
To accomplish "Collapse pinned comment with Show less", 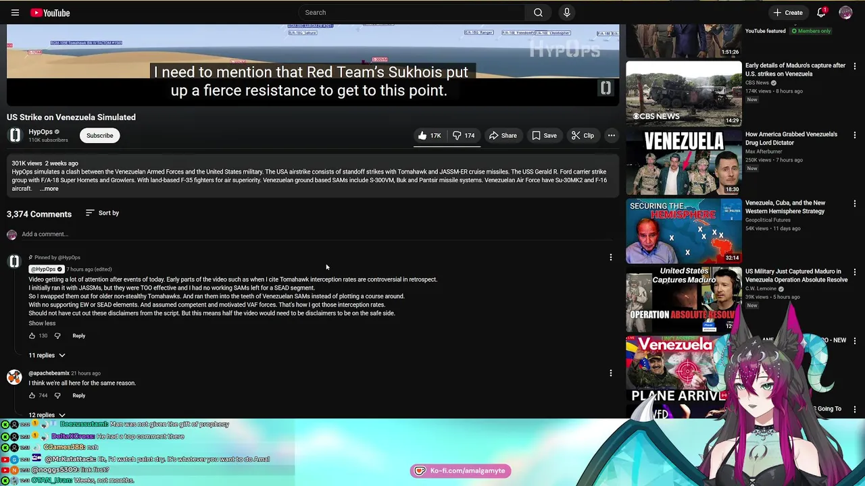I will coord(42,323).
